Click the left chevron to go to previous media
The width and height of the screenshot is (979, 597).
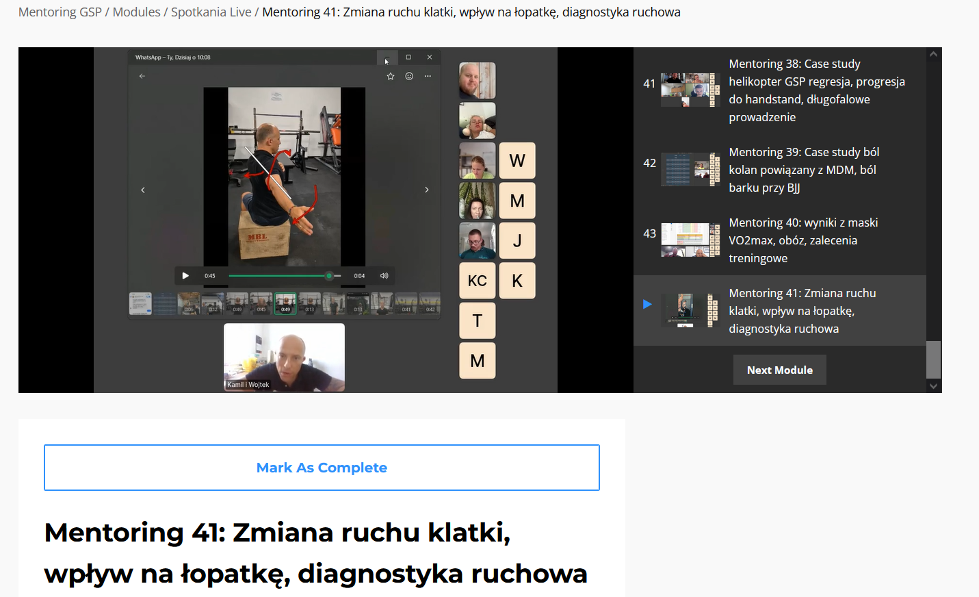pyautogui.click(x=143, y=190)
